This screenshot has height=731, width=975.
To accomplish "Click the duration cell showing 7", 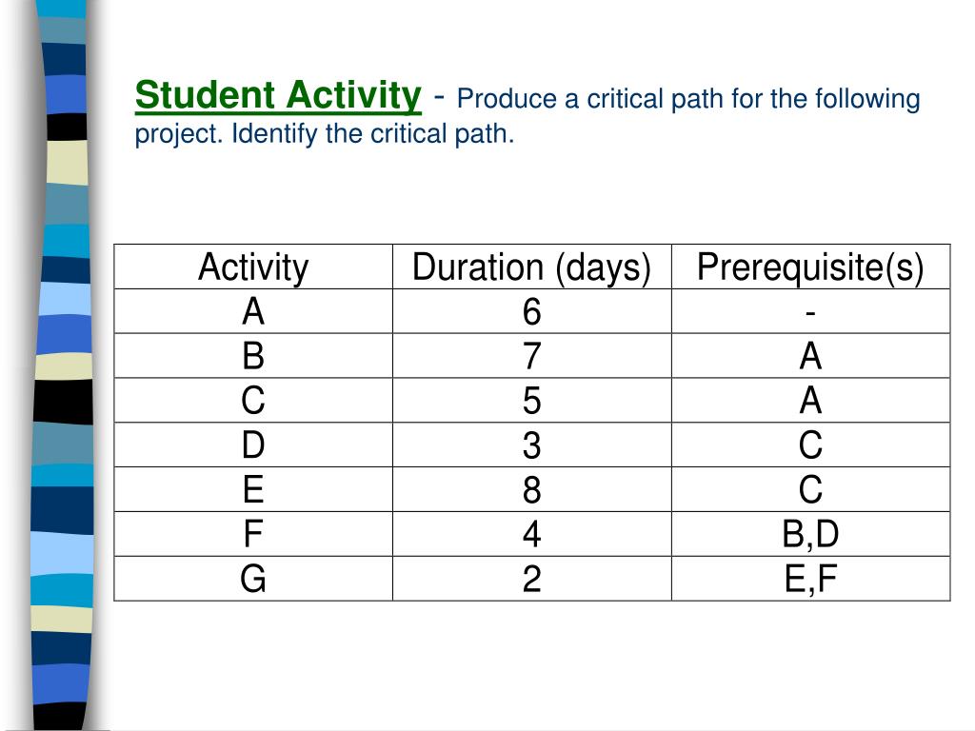I will [532, 356].
